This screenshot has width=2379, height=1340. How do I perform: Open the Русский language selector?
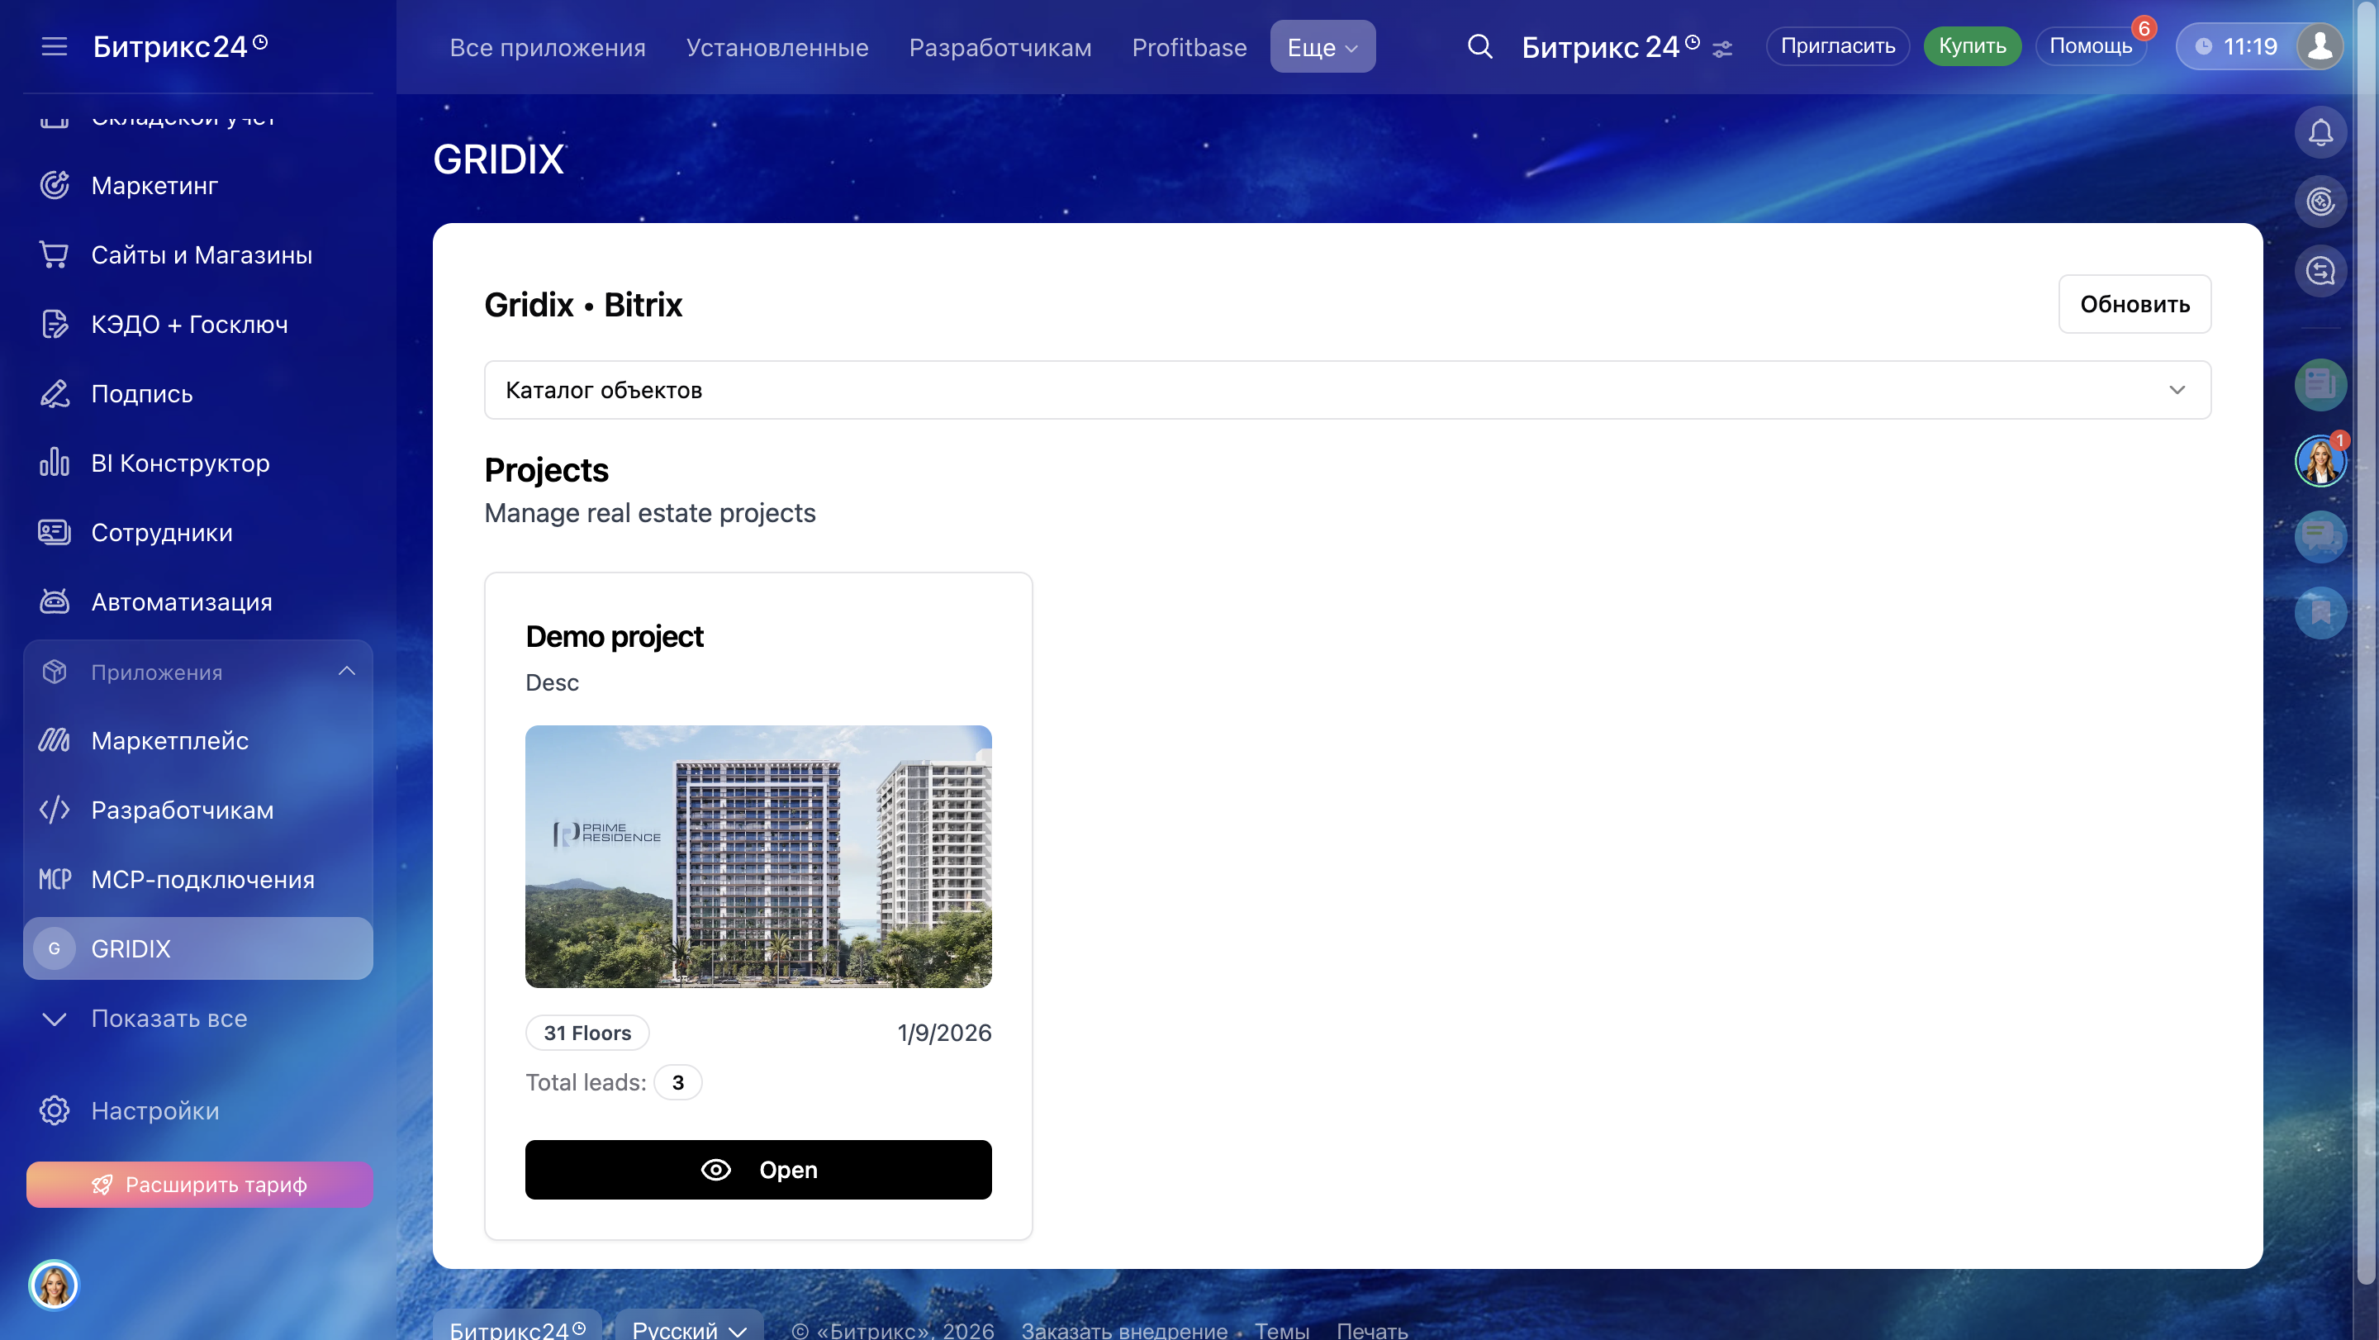(x=689, y=1328)
